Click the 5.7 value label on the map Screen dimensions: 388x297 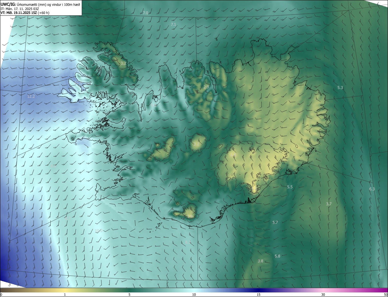pos(275,223)
